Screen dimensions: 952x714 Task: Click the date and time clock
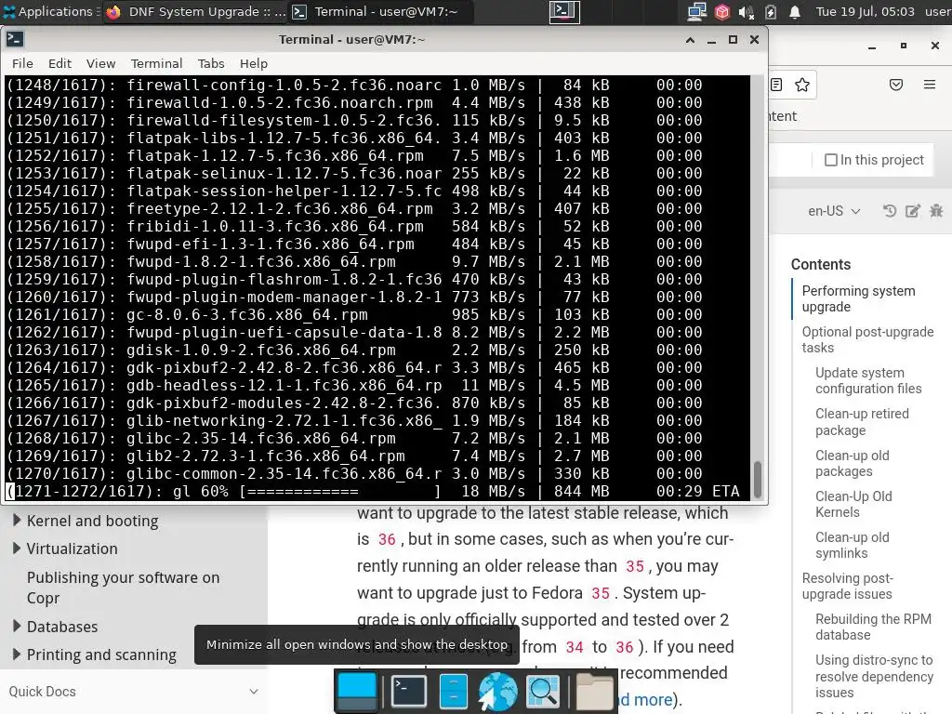coord(865,11)
